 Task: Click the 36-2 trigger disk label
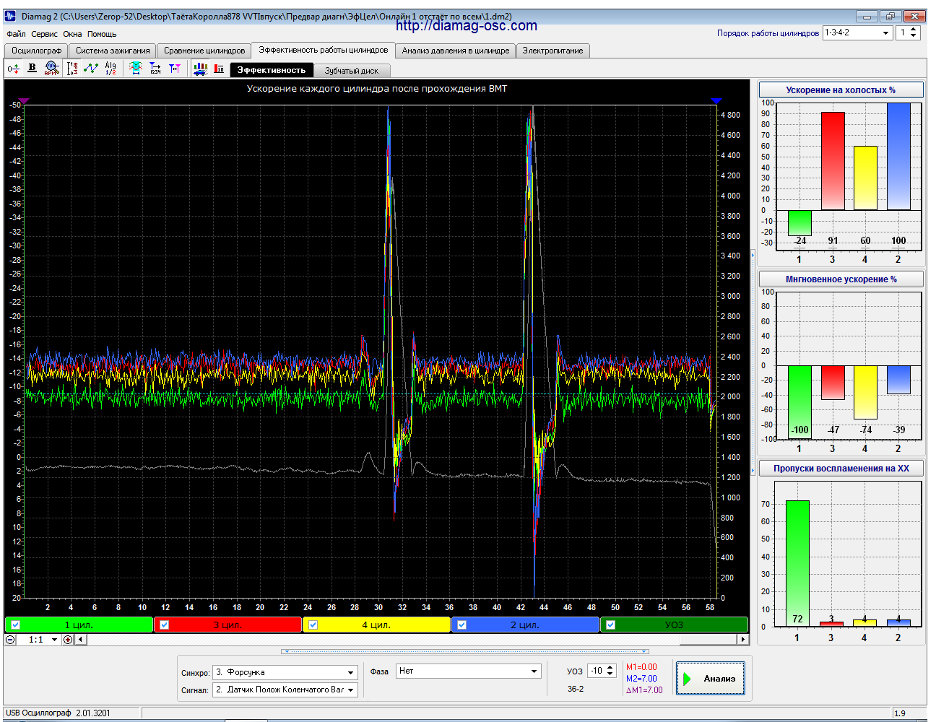[x=576, y=689]
